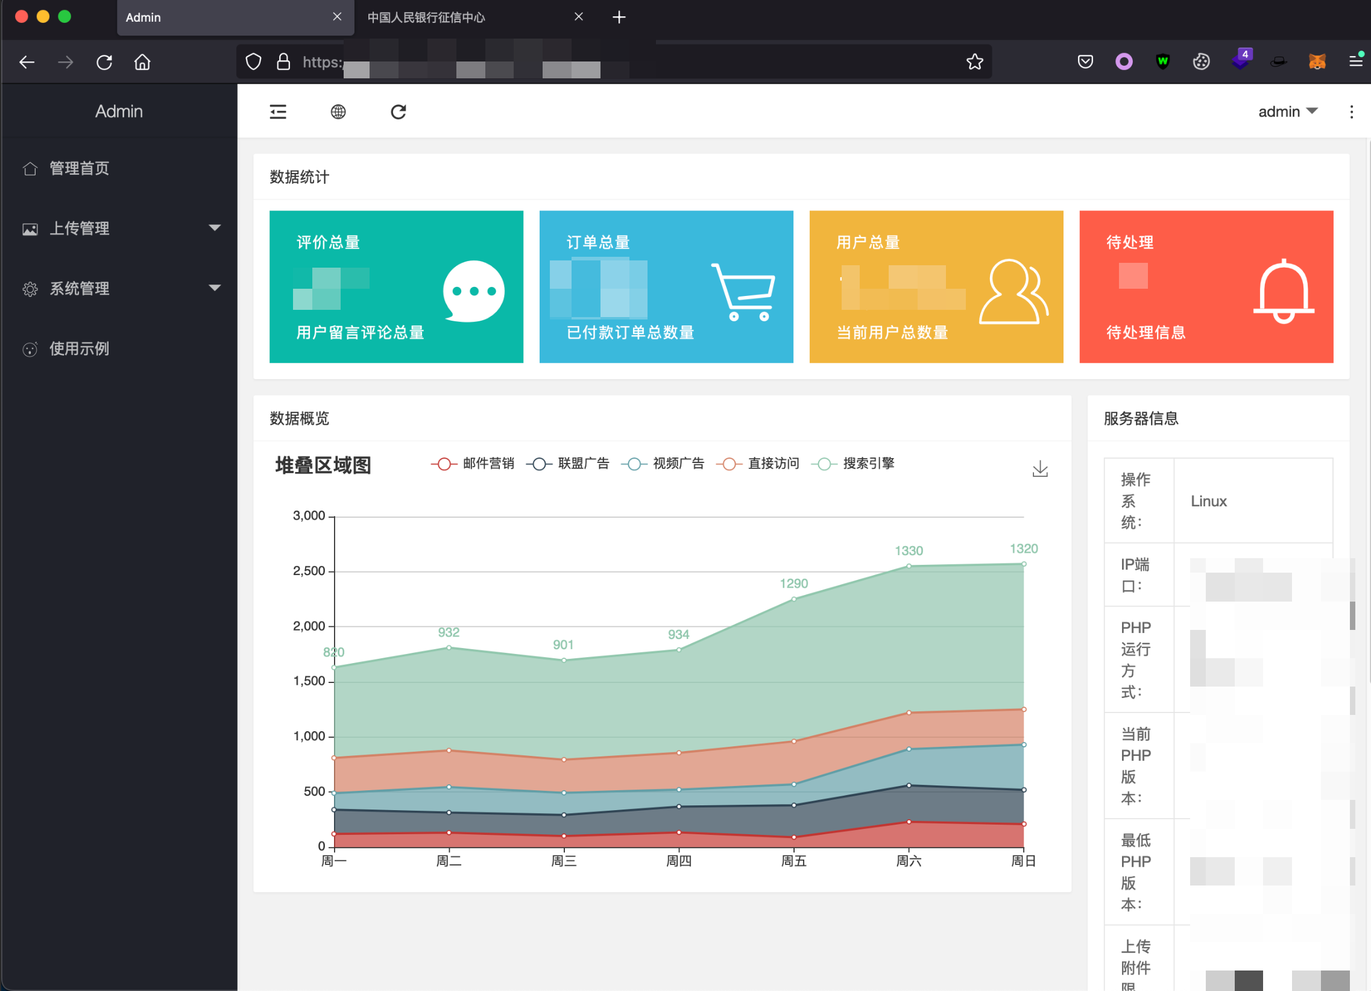
Task: Click the 用户总量 orange stat card
Action: click(x=936, y=286)
